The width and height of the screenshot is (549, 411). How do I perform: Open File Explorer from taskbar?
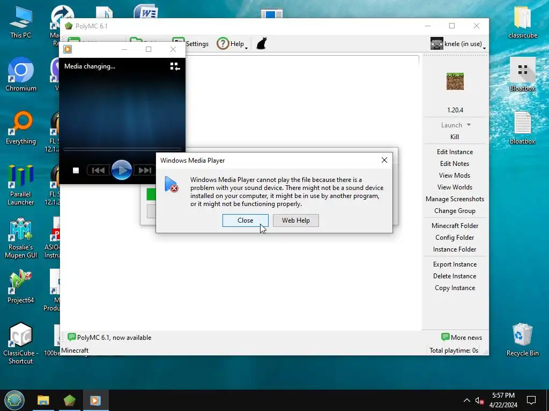[x=43, y=400]
